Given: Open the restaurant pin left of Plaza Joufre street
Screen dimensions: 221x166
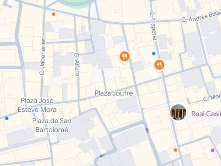Looking at the screenshot, I should [x=125, y=57].
